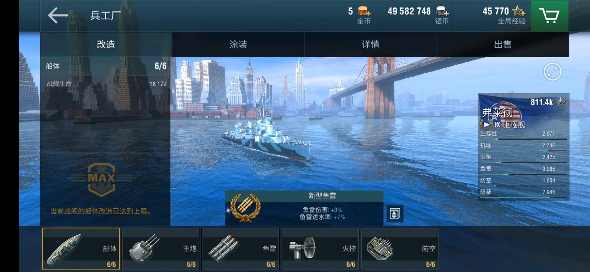Expand ship view with fullscreen arrows icon

pyautogui.click(x=553, y=72)
